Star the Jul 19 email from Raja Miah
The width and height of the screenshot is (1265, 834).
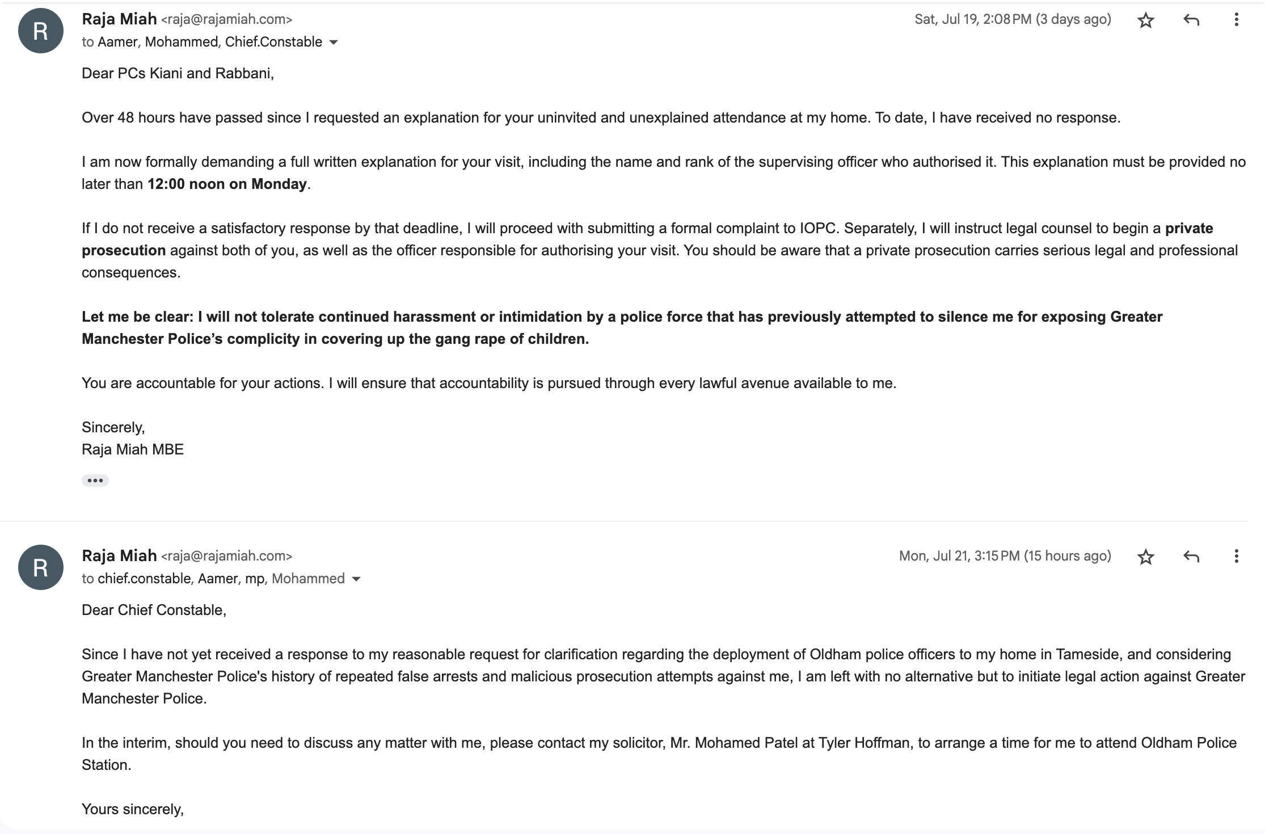(x=1146, y=20)
